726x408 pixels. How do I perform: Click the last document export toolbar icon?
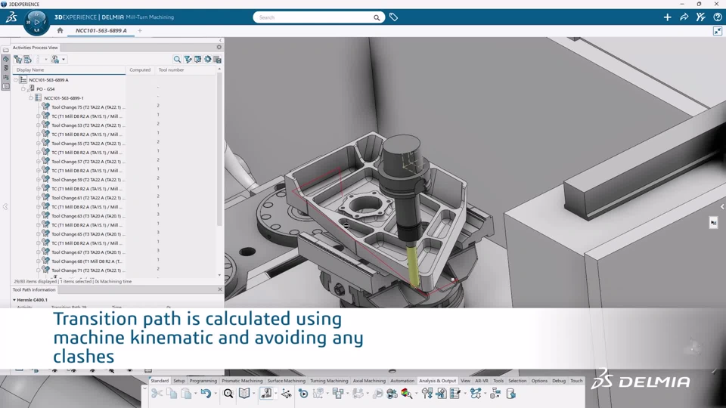pyautogui.click(x=510, y=394)
